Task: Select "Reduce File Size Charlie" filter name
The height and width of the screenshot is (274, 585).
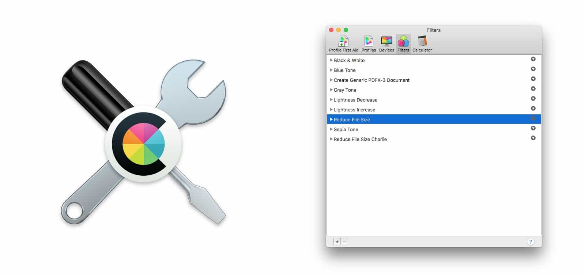Action: pos(360,139)
